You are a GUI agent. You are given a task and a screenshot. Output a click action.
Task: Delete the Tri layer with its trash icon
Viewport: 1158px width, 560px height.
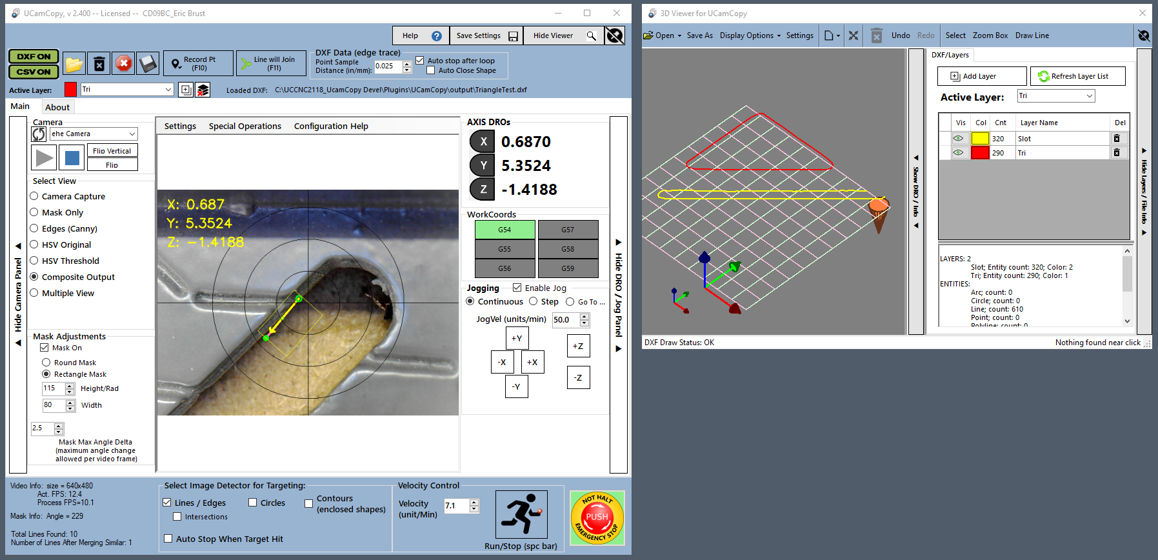(x=1117, y=153)
